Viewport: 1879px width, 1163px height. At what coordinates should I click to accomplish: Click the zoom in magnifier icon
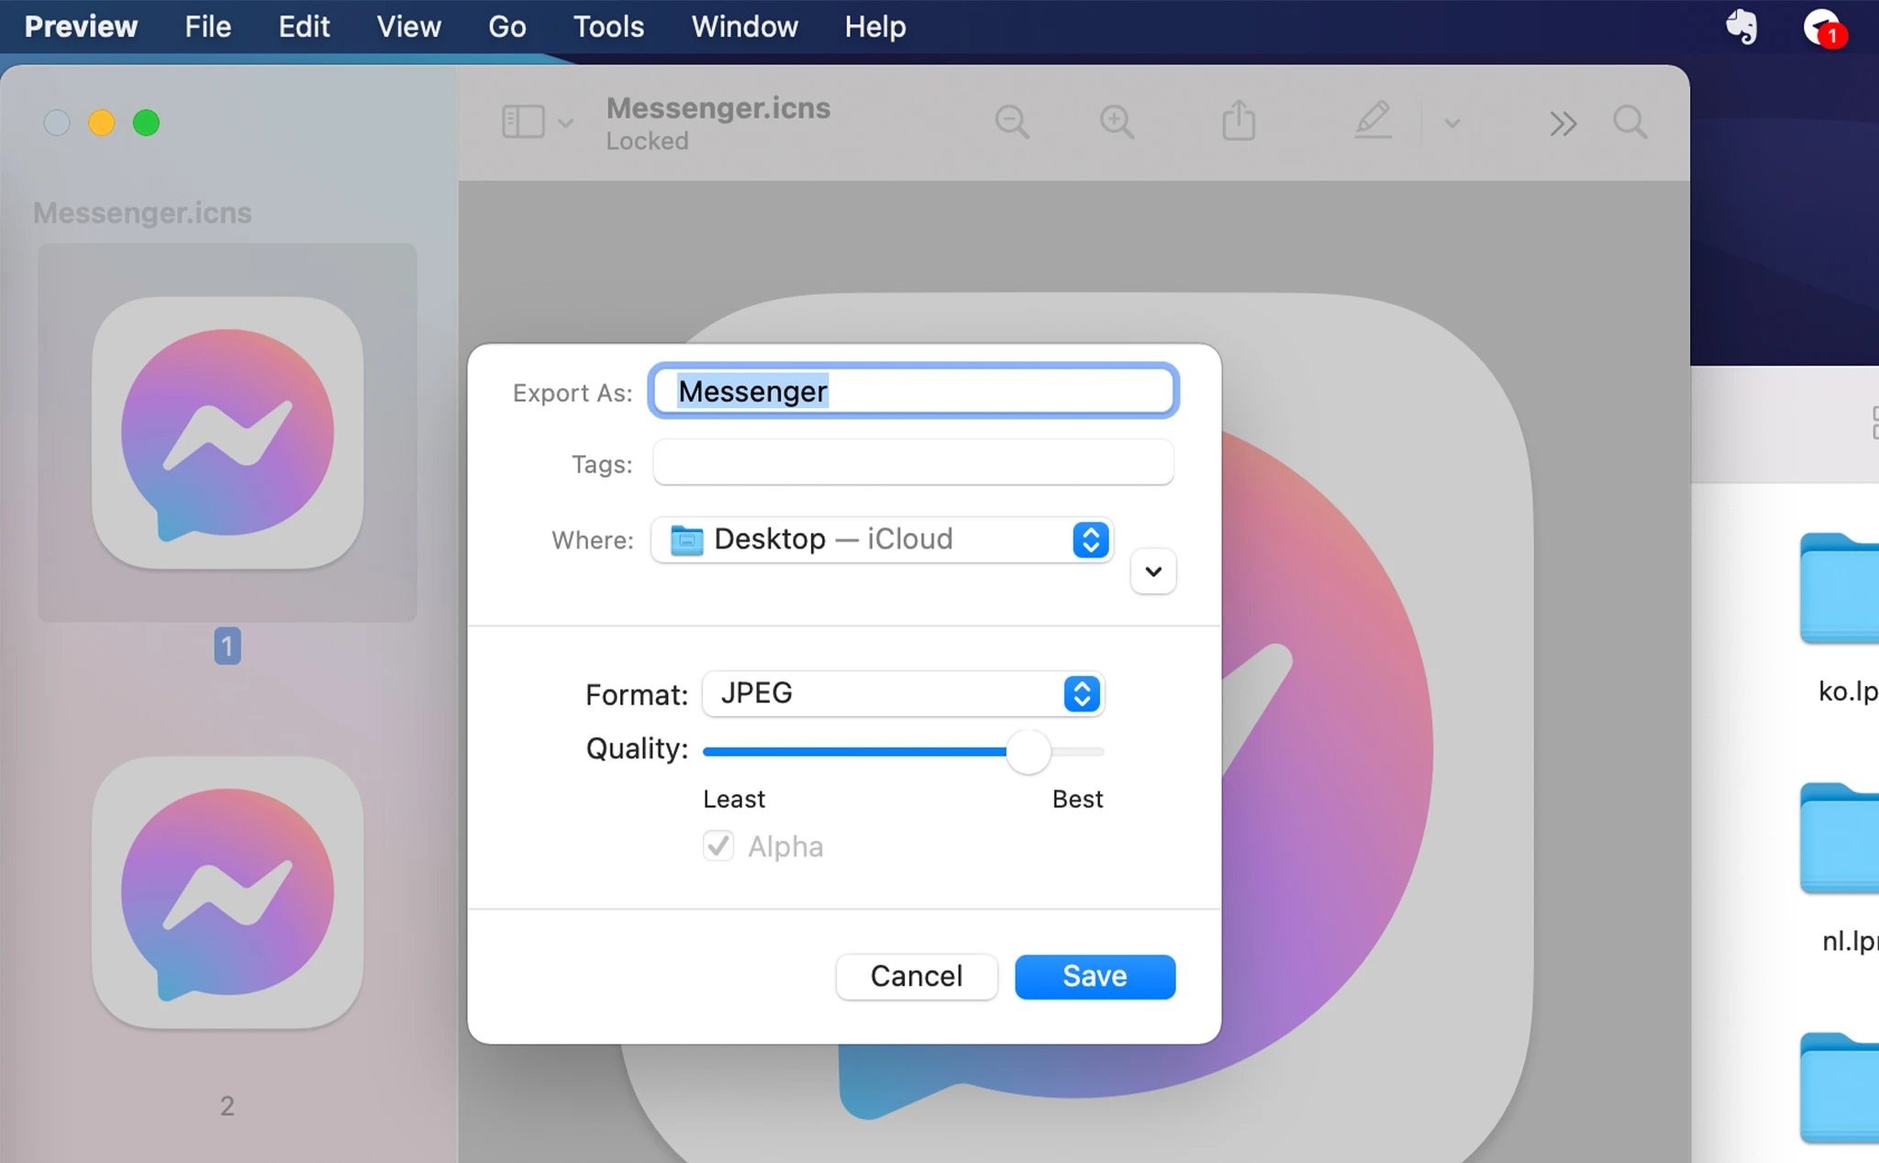click(x=1117, y=122)
